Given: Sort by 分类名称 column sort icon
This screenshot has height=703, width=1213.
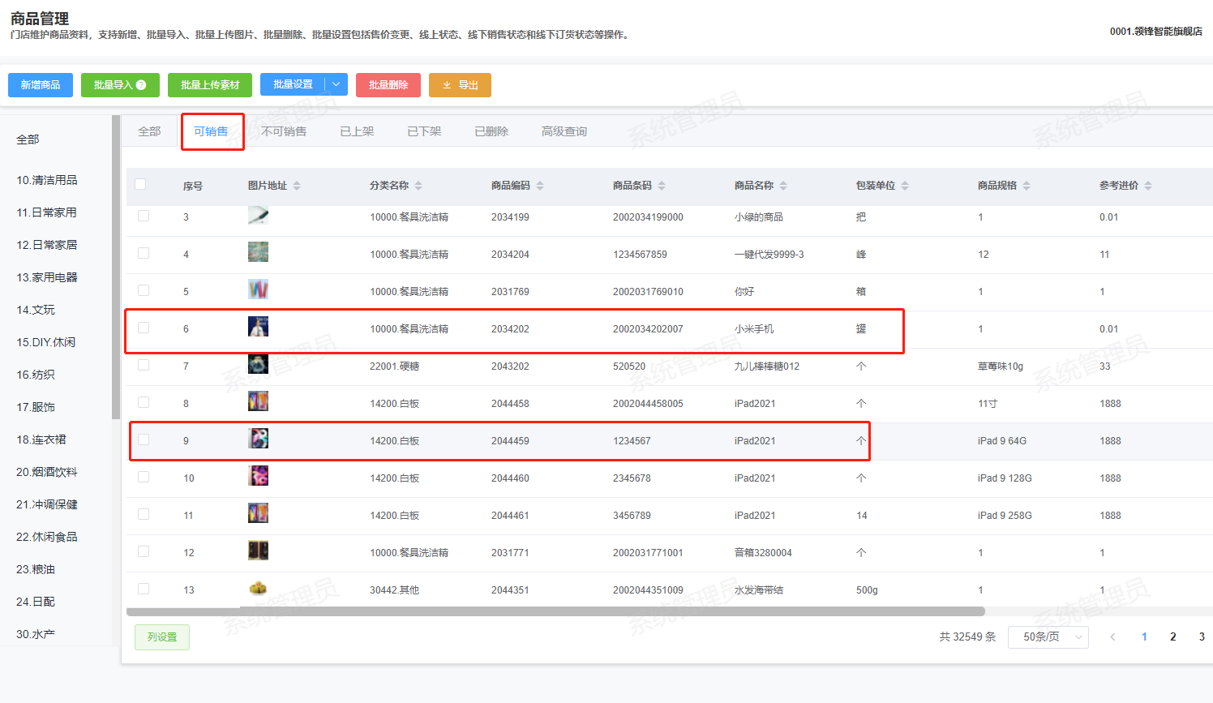Looking at the screenshot, I should [x=418, y=186].
